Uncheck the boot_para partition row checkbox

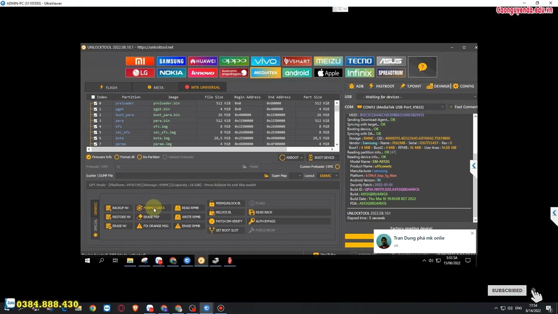pos(95,115)
